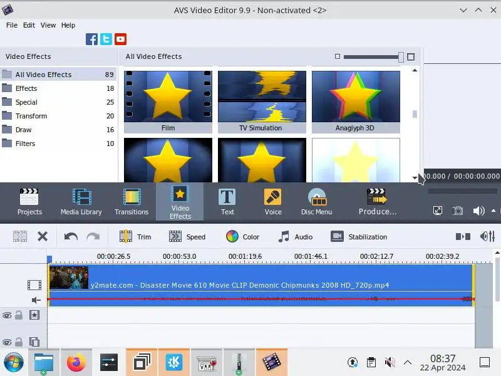501x376 pixels.
Task: Click the timeline scroll up arrow
Action: point(497,253)
